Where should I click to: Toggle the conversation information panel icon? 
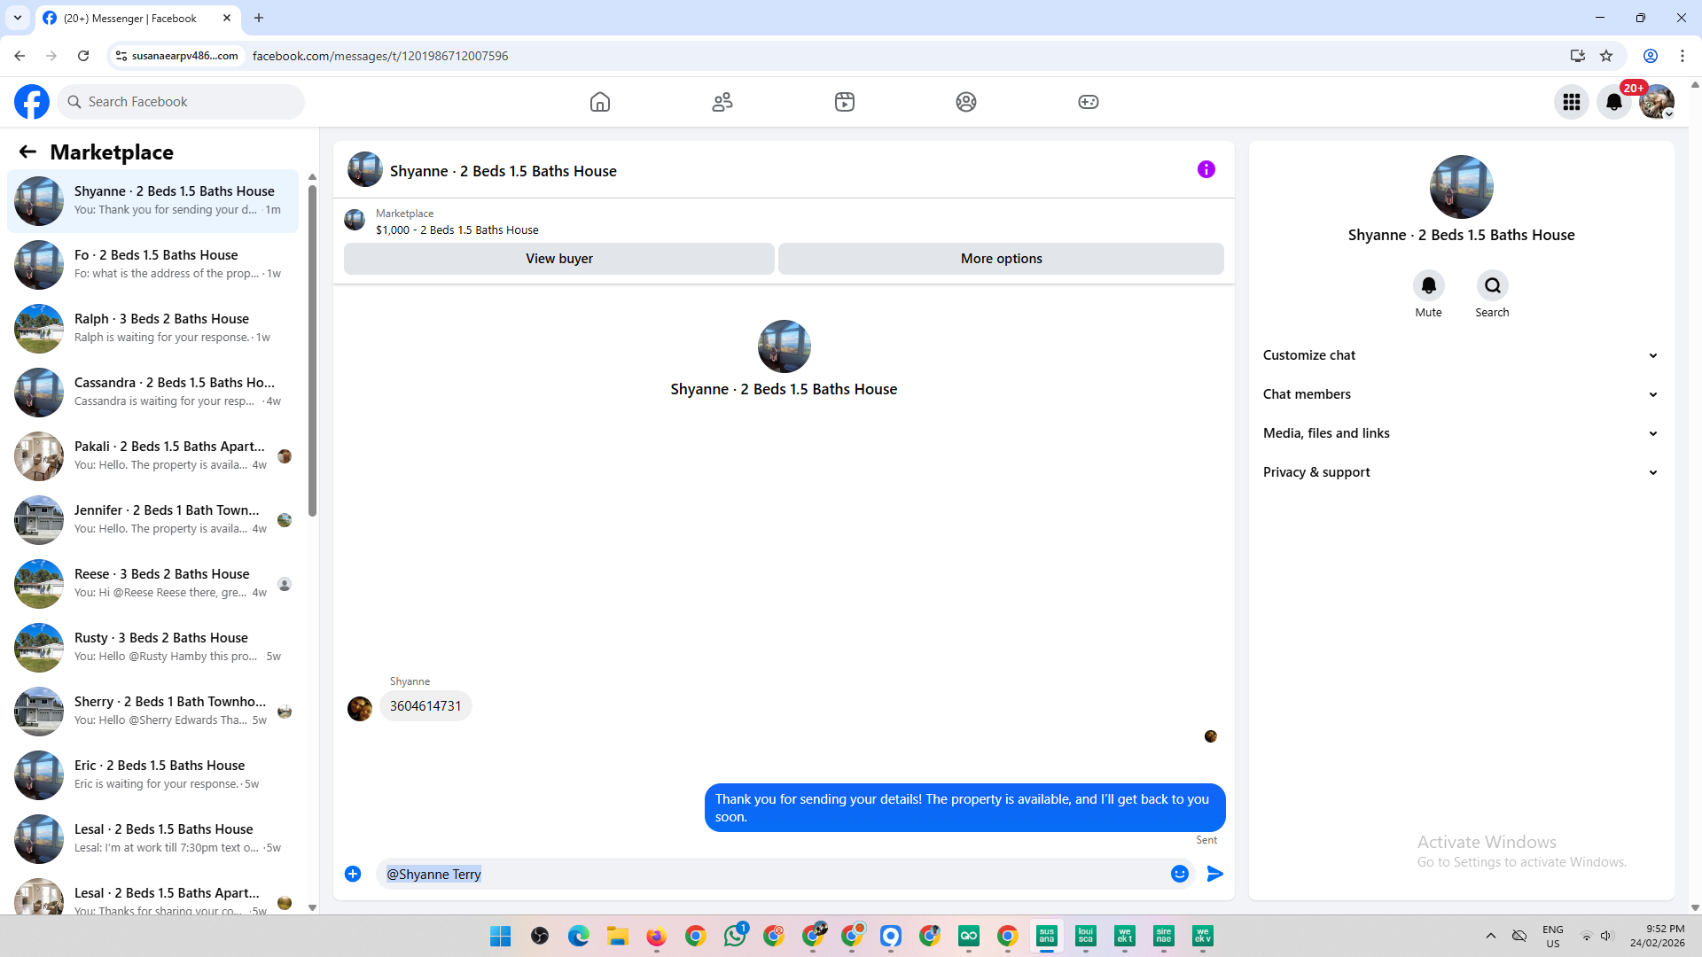pyautogui.click(x=1206, y=169)
